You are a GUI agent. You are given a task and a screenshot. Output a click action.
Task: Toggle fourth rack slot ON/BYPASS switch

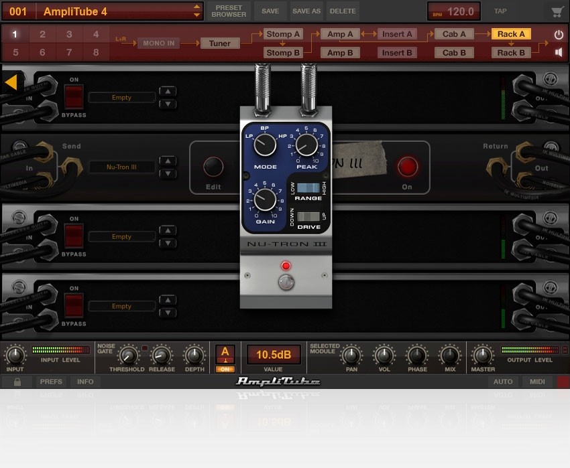(74, 306)
